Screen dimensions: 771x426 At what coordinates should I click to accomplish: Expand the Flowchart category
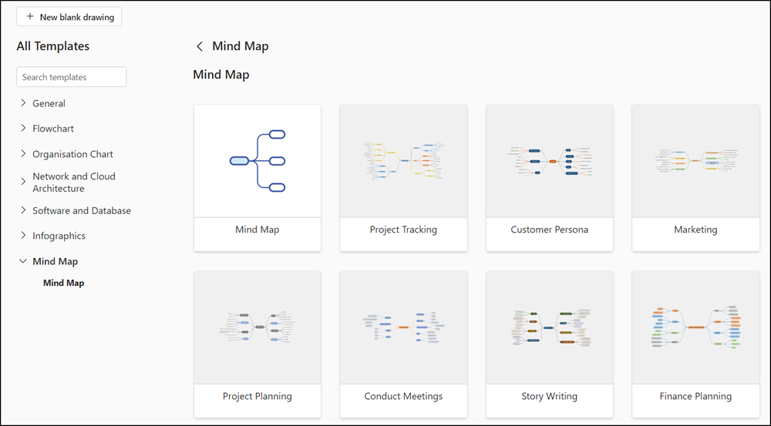pyautogui.click(x=23, y=128)
